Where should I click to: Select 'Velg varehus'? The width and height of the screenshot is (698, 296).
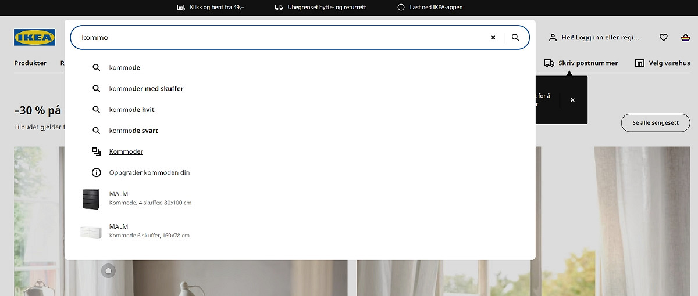pyautogui.click(x=669, y=63)
